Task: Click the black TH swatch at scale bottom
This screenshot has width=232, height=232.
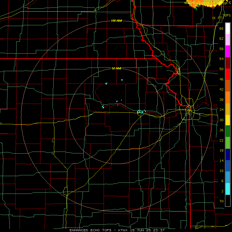Action: click(228, 201)
